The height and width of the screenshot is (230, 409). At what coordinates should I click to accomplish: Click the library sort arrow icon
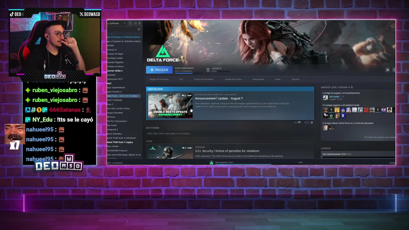[130, 23]
